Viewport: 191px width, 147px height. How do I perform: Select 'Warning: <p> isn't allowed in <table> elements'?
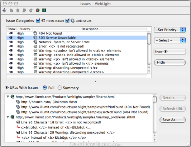pos(77,59)
